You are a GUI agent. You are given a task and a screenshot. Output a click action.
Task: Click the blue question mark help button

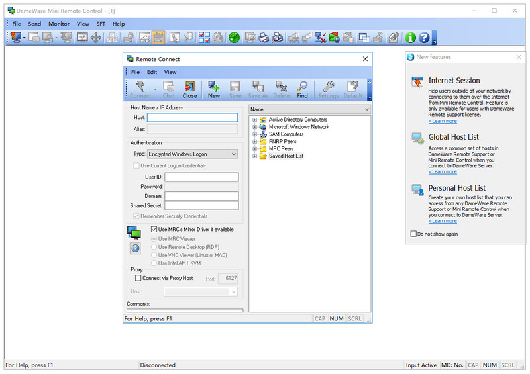click(x=424, y=38)
